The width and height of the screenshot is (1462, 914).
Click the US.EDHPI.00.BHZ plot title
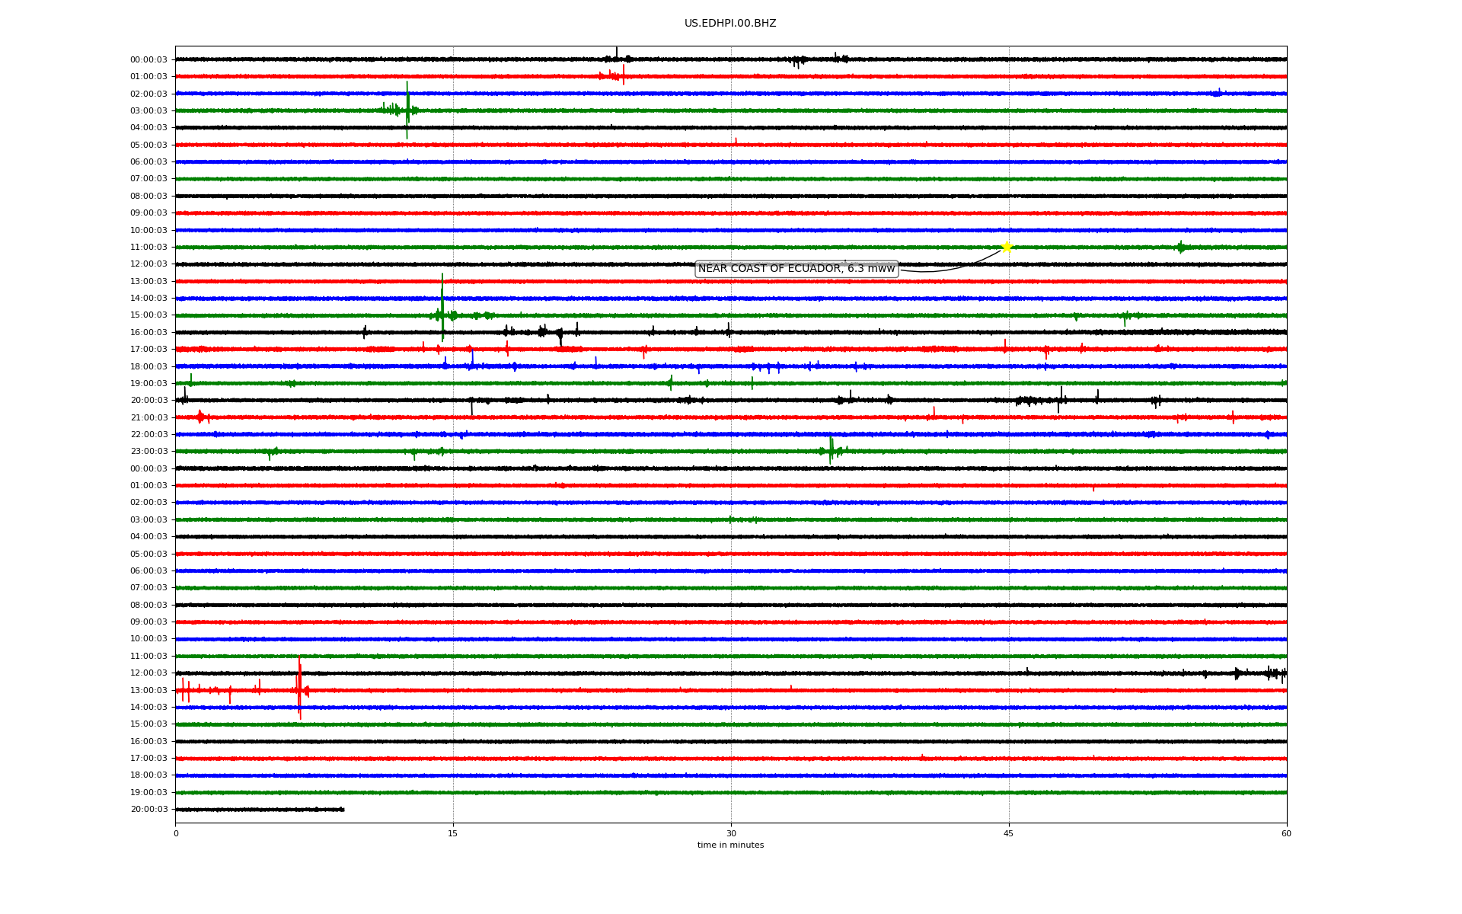click(730, 24)
